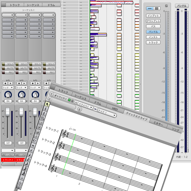Toggle green play-enable button for トラック-1
Screen dimensions: 191x191
pyautogui.click(x=69, y=100)
